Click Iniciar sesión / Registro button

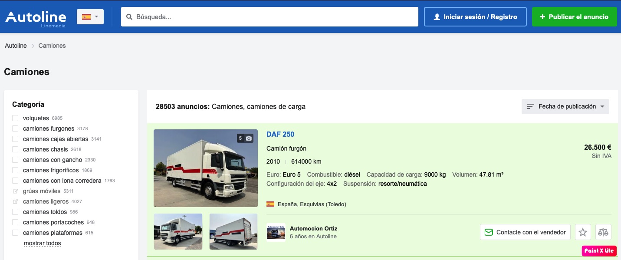point(475,17)
